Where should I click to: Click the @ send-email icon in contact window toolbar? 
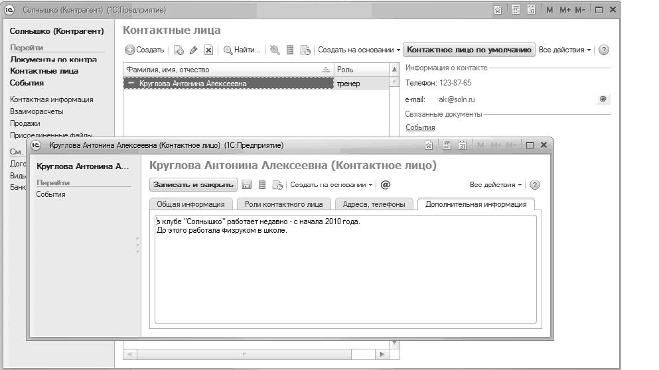click(386, 185)
